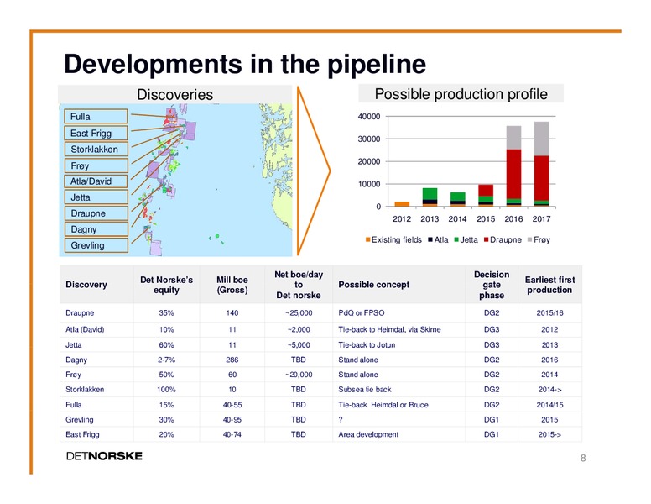Click the Subsea tie back cell
The width and height of the screenshot is (651, 504).
coord(365,390)
